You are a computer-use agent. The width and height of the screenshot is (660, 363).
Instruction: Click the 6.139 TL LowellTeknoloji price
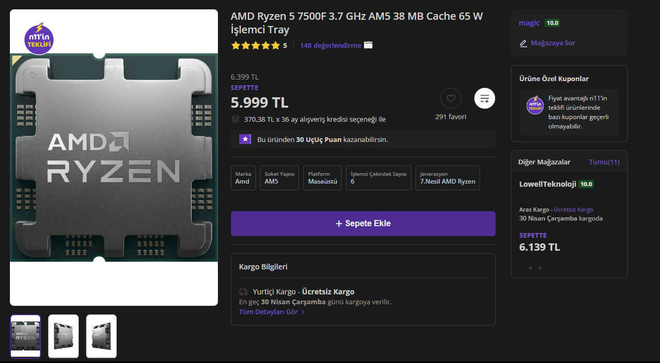click(x=539, y=247)
